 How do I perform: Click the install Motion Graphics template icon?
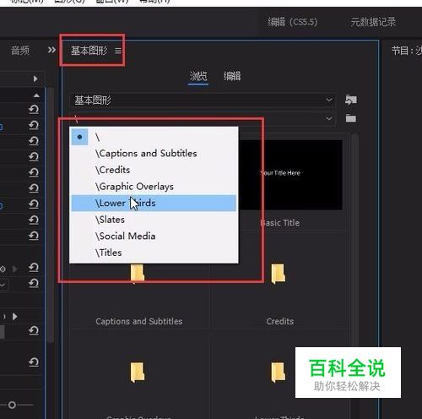(x=351, y=100)
